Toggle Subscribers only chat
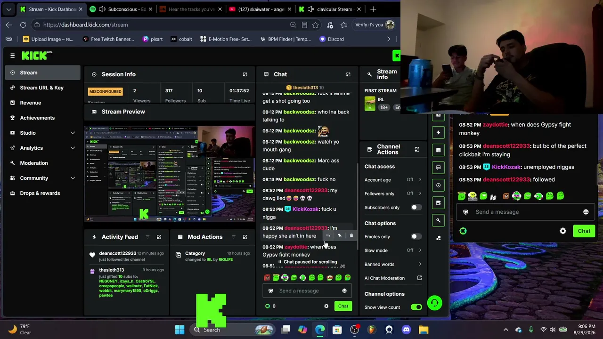 pos(416,208)
